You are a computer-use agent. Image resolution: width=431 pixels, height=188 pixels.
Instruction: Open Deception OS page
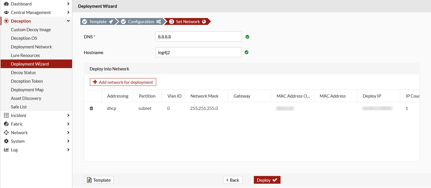point(36,38)
